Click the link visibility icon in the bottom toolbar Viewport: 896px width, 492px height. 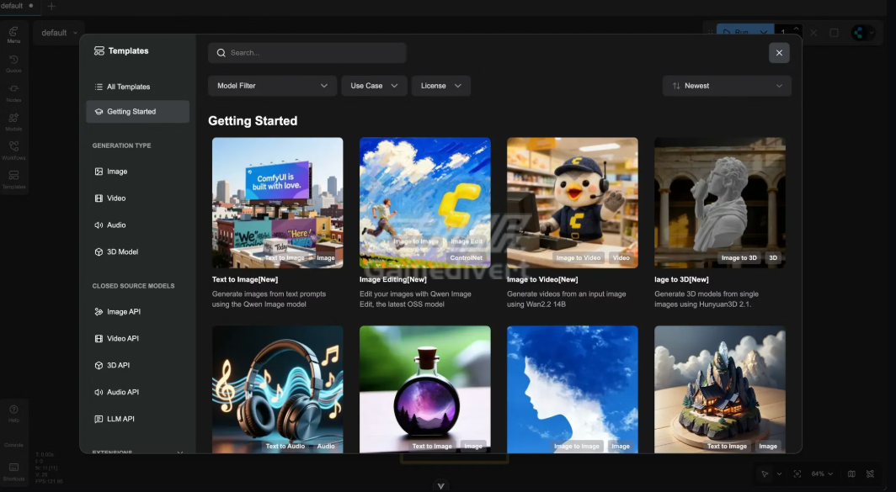870,473
